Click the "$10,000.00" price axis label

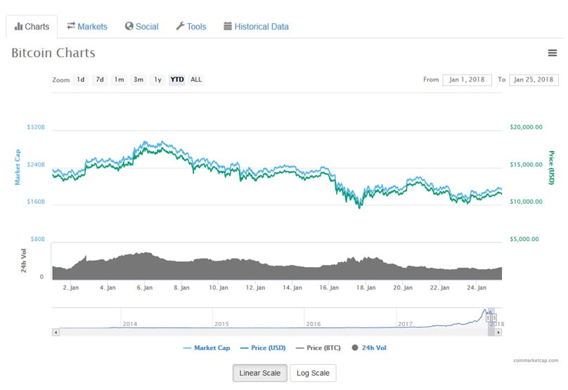(x=526, y=202)
